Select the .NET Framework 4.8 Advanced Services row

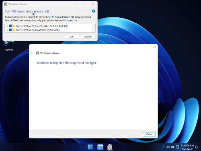click(38, 30)
